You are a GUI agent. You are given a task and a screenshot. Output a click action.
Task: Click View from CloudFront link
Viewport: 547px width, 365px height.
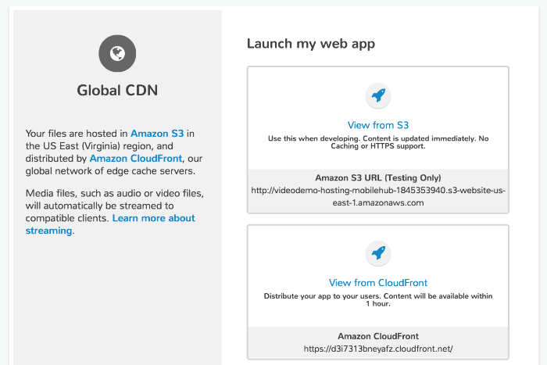pos(378,283)
